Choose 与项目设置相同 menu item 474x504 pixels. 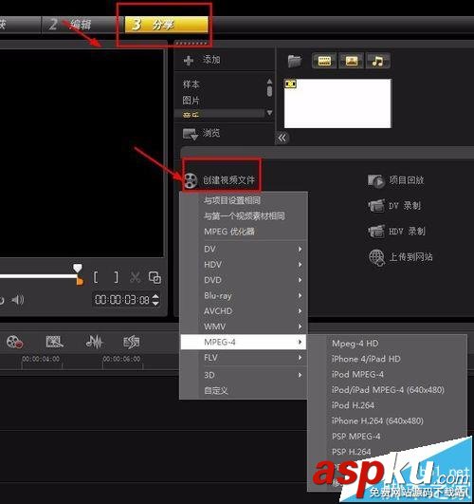click(x=243, y=200)
